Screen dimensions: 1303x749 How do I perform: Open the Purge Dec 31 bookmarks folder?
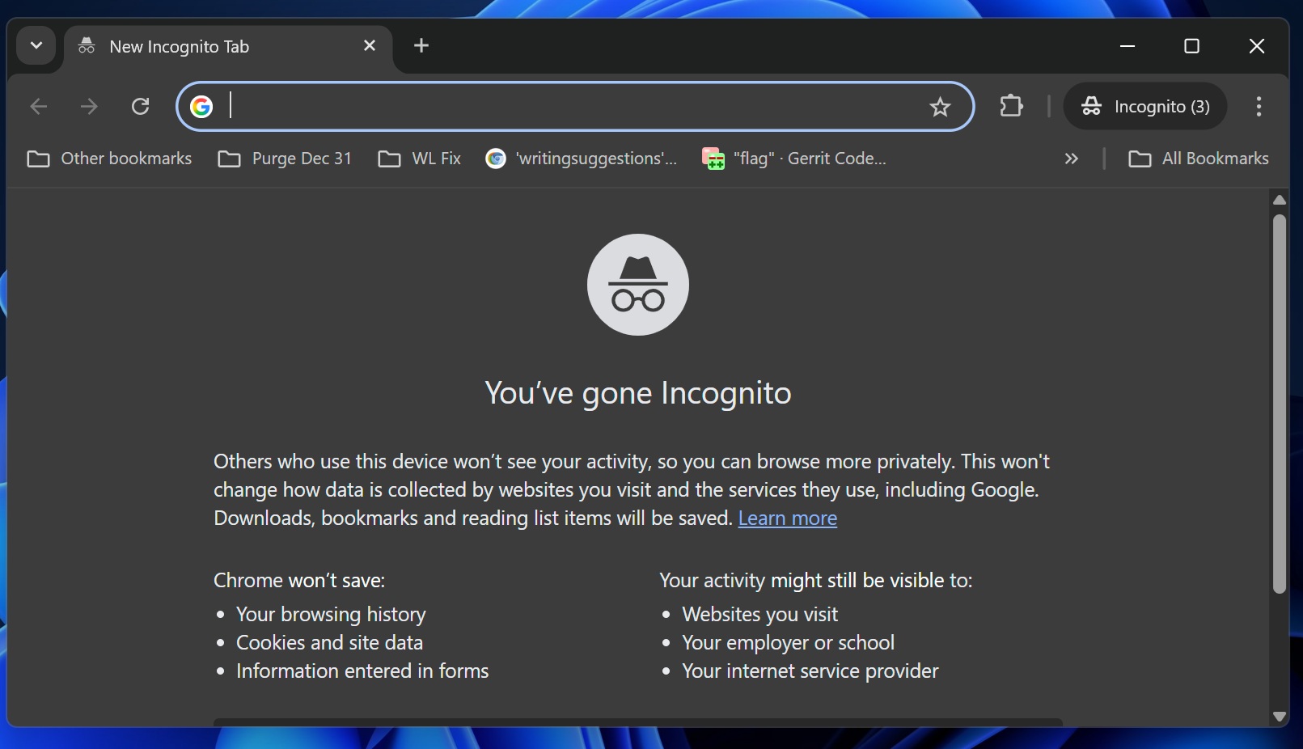[x=285, y=159]
